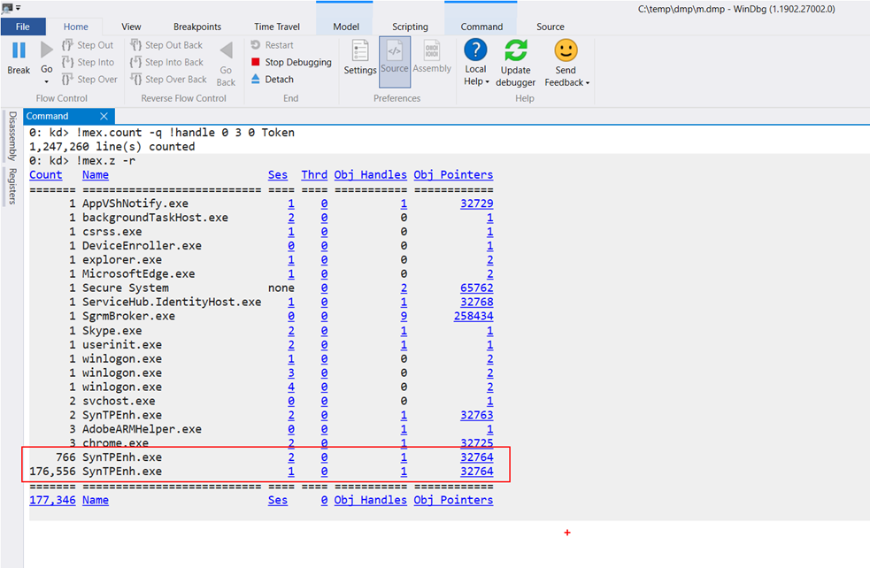Click the Step Into icon
The width and height of the screenshot is (870, 568).
[x=67, y=62]
